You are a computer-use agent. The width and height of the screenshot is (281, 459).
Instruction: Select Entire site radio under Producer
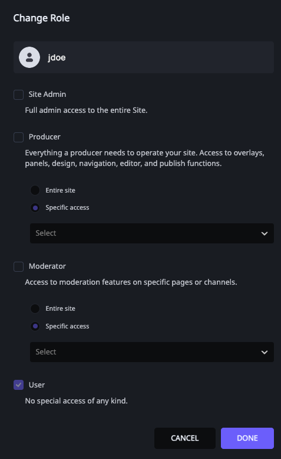point(35,190)
